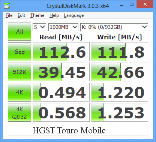Click the 4K write result 1.220
This screenshot has height=142, width=156.
[120, 92]
